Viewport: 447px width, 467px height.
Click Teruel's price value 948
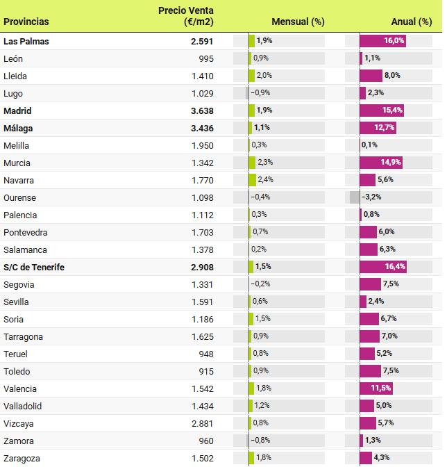click(x=206, y=354)
